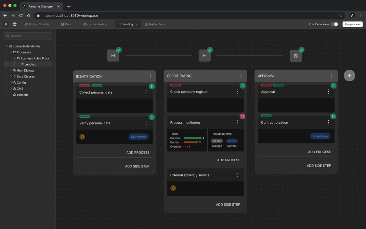Screen dimensions: 366x229
Task: Click the Run process button
Action: pos(352,24)
